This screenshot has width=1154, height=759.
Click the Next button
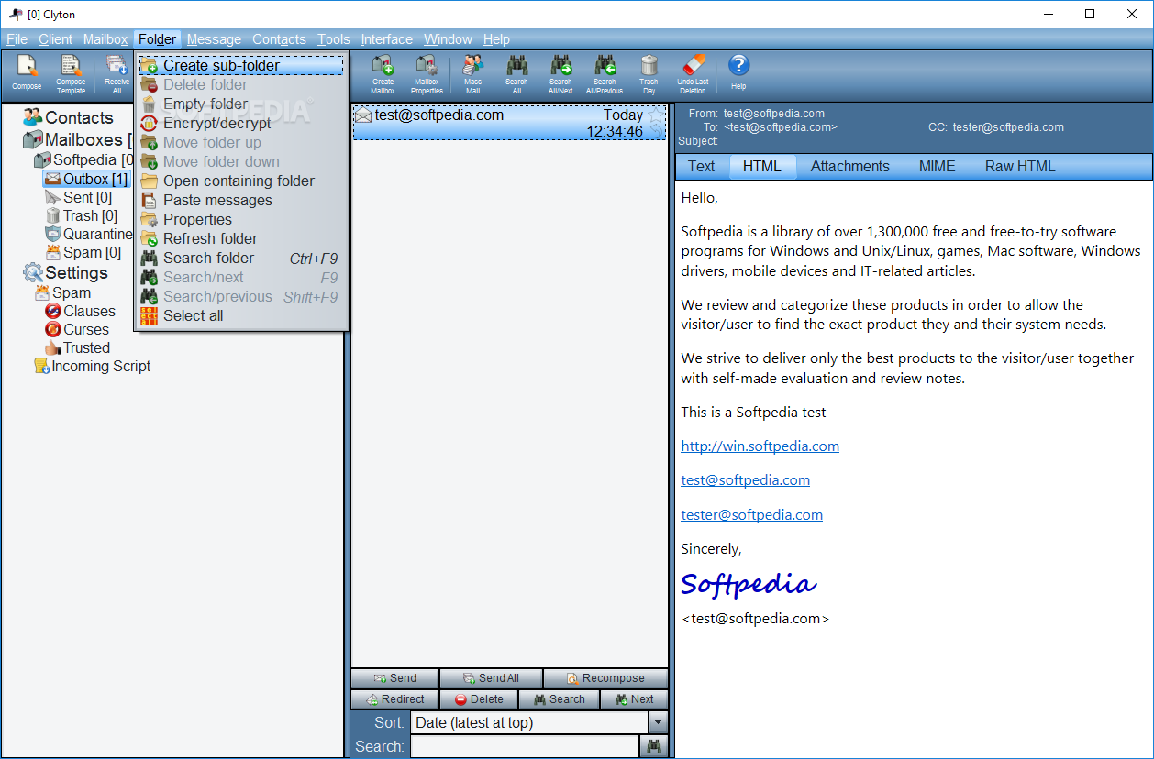pos(634,699)
